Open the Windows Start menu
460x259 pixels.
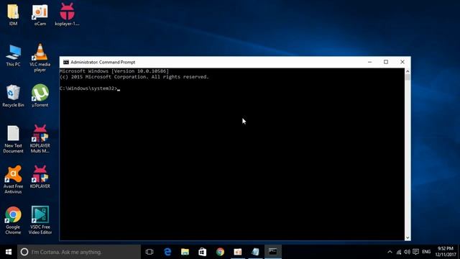pos(9,252)
